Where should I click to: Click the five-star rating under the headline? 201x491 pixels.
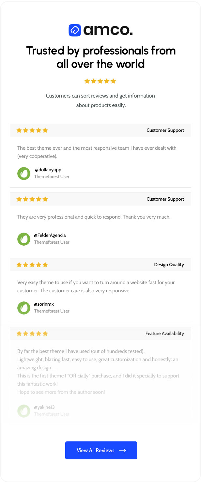click(100, 81)
